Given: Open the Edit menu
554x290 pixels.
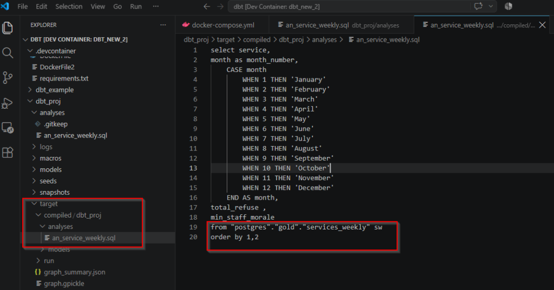Looking at the screenshot, I should click(41, 6).
